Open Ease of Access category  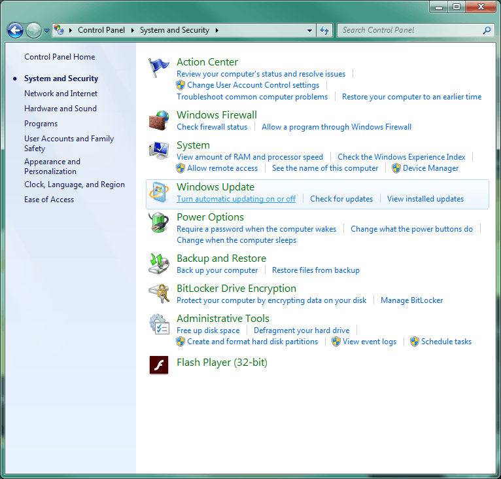click(49, 200)
